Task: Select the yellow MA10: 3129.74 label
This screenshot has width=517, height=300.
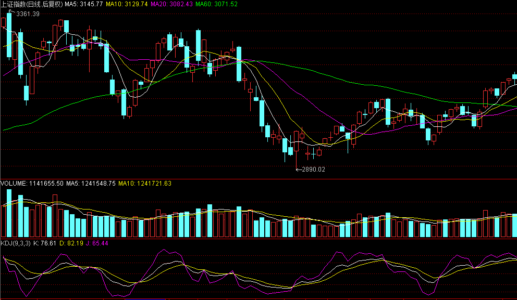Action: tap(127, 4)
